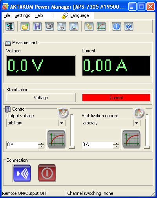Print using the printer toolbar icon

[62, 26]
